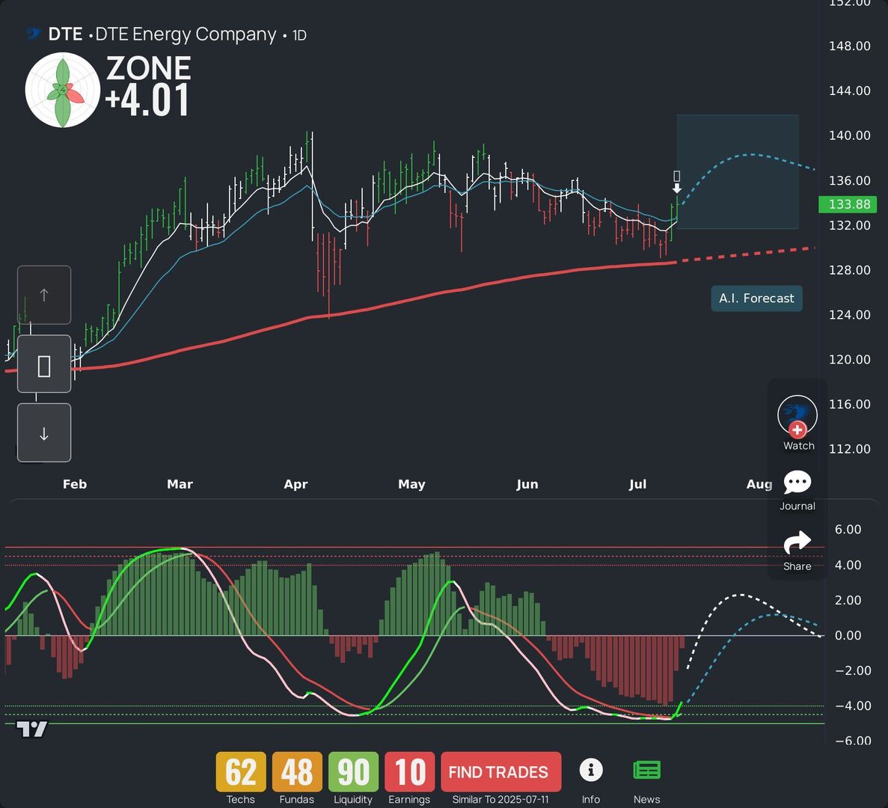The width and height of the screenshot is (888, 808).
Task: Click the middle rectangle button between arrows
Action: (x=44, y=364)
